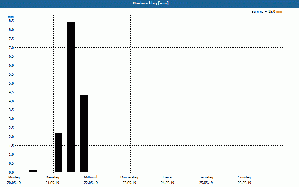This screenshot has width=299, height=187.
Task: Click the 4,3 mm bar before Mittwoch
Action: [84, 134]
